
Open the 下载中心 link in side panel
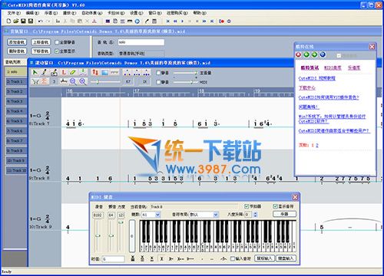point(307,88)
